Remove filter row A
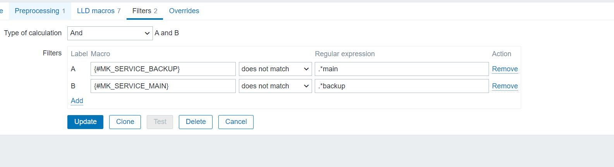The height and width of the screenshot is (167, 614). 504,69
